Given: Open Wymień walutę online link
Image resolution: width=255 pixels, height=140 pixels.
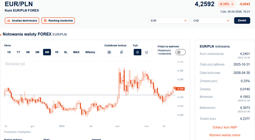Looking at the screenshot, I should pyautogui.click(x=224, y=135).
